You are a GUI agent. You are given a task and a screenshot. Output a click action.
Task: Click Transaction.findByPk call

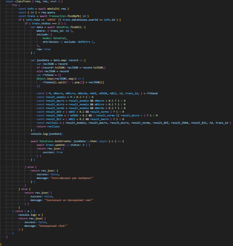[65, 16]
